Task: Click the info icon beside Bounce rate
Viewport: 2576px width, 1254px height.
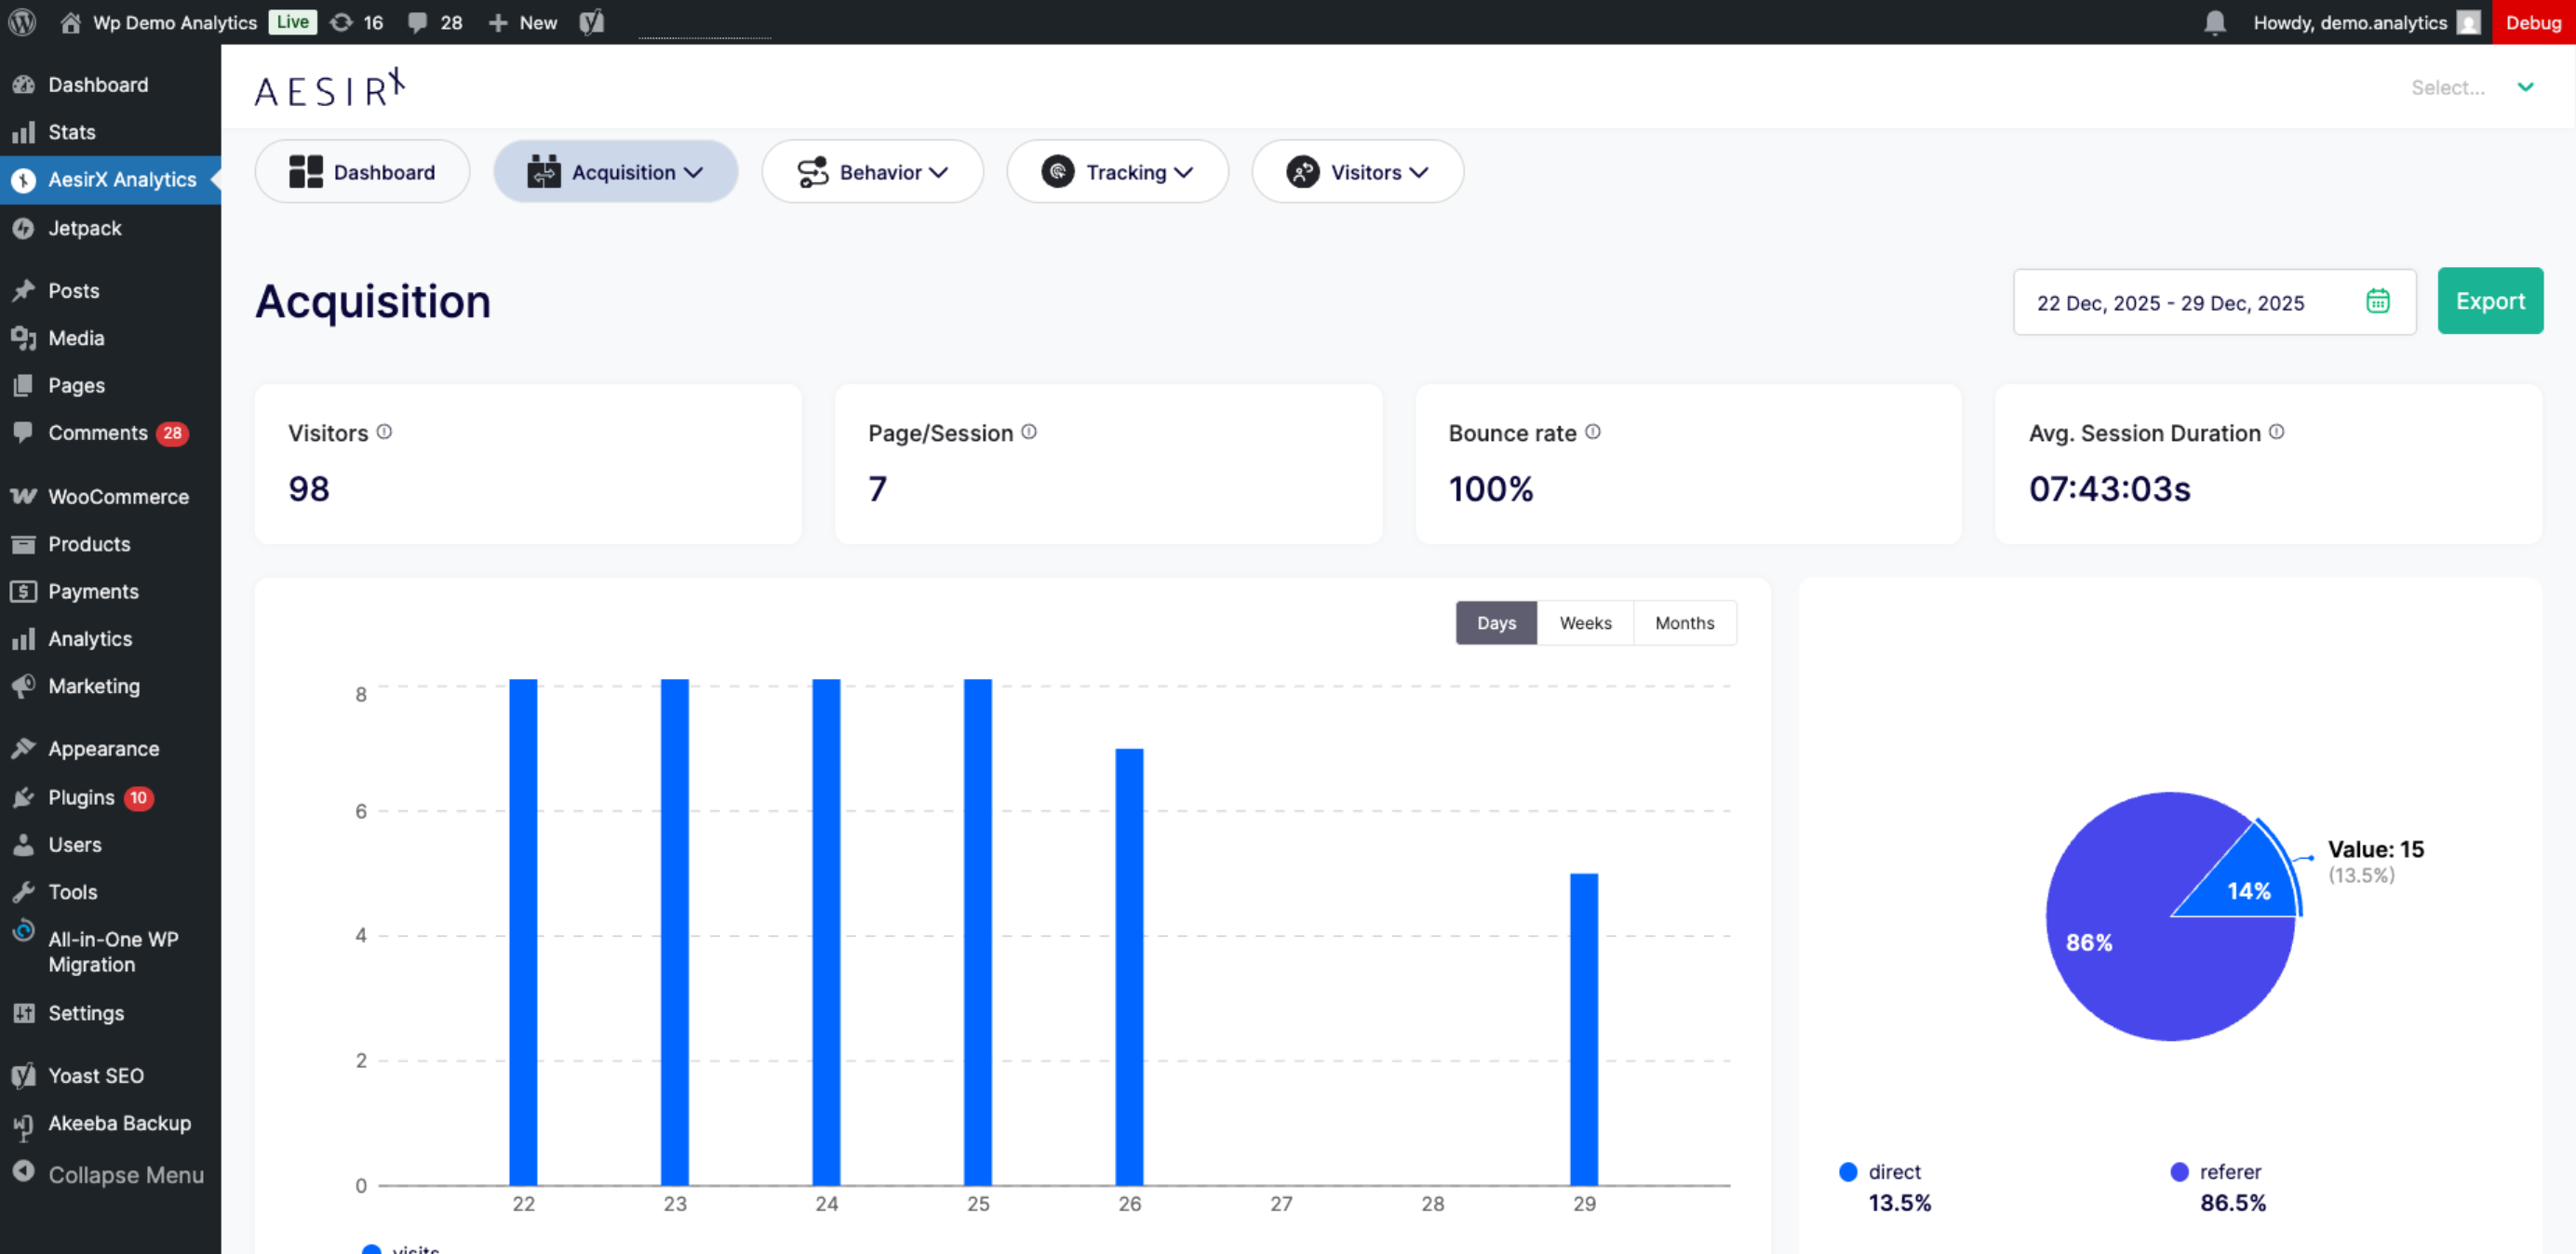Action: coord(1593,432)
